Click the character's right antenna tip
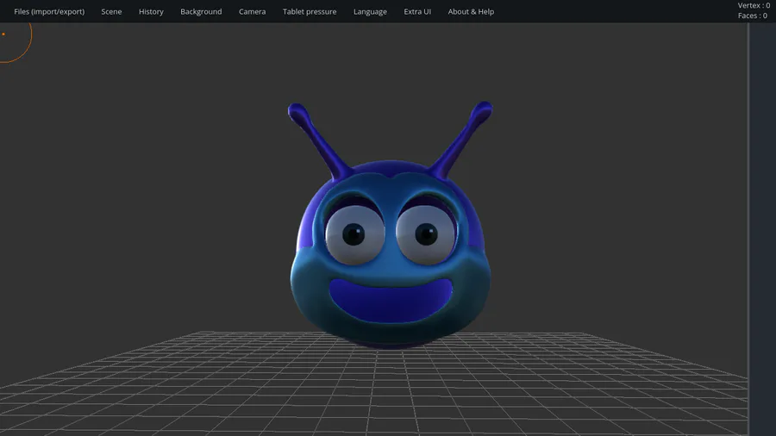 click(483, 109)
